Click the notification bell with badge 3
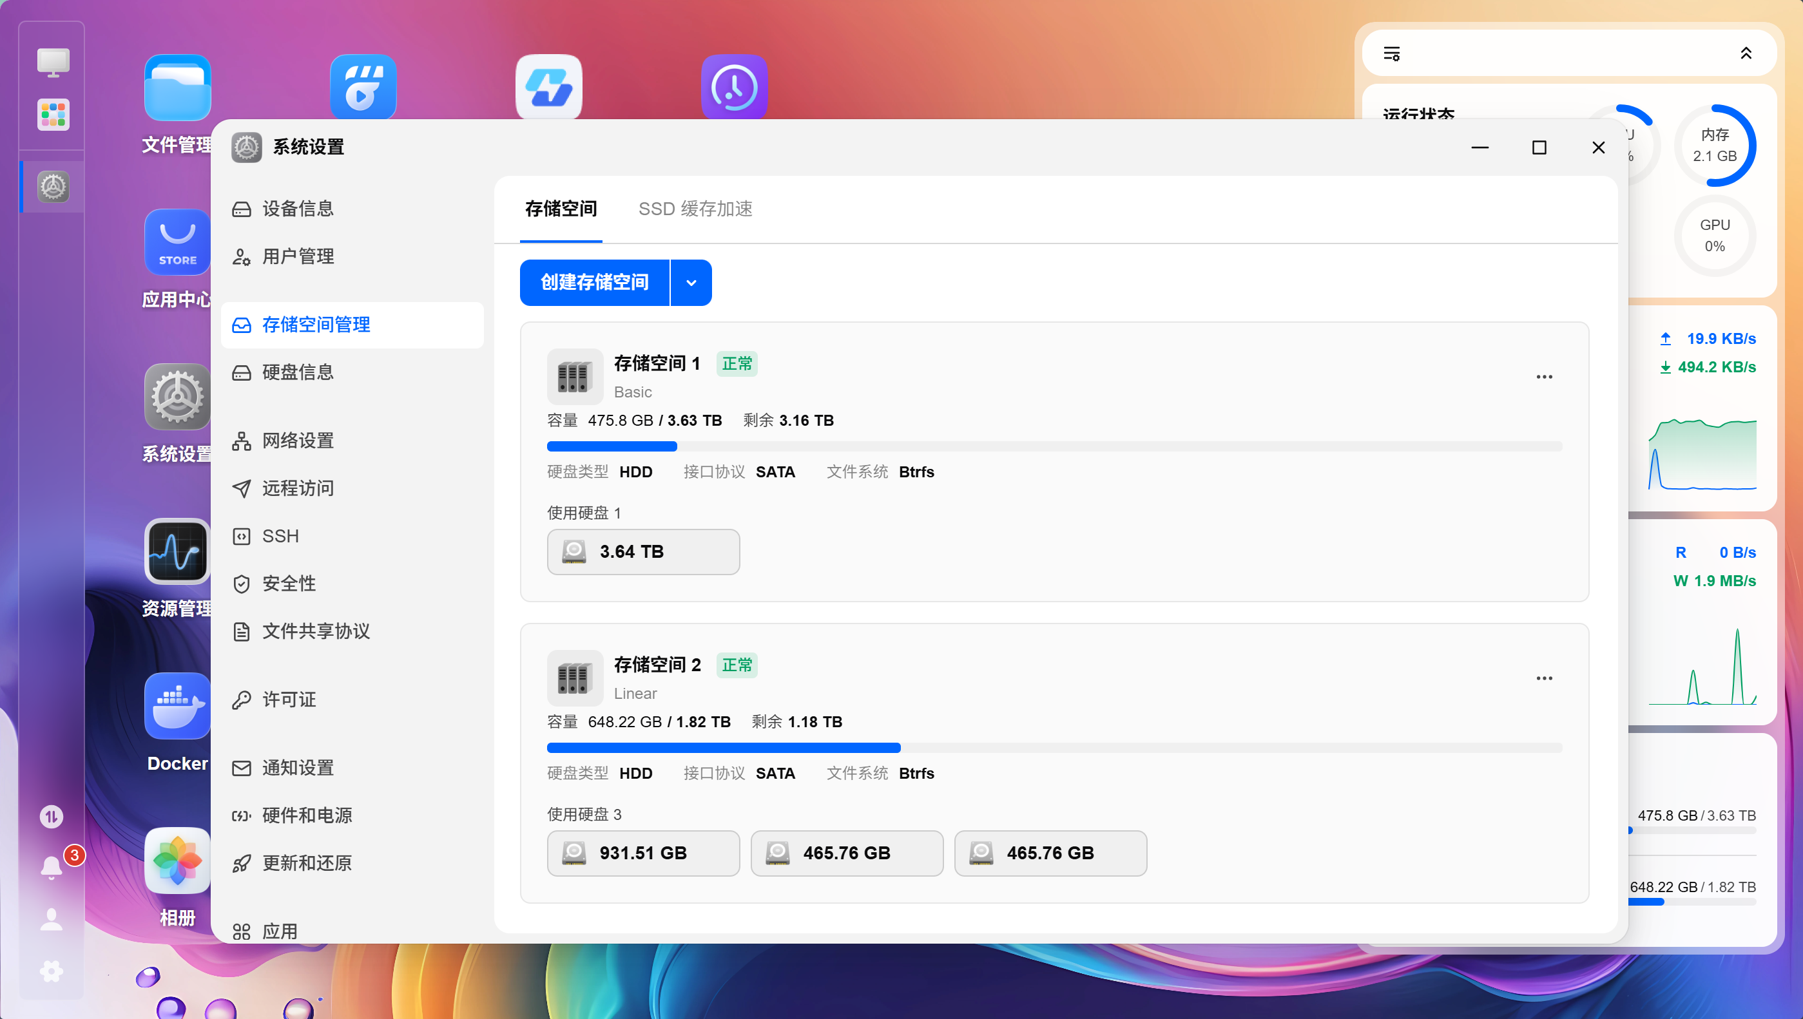 [52, 867]
